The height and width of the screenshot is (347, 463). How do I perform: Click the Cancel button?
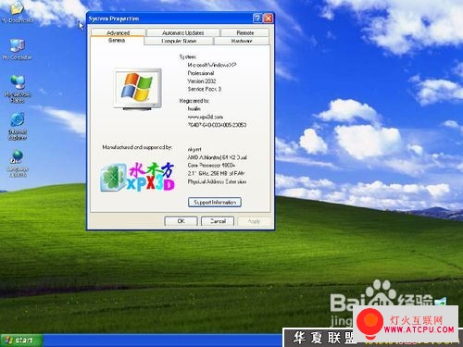pos(218,221)
